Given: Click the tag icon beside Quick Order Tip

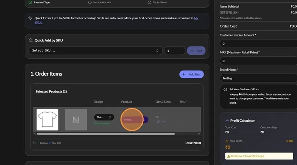Looking at the screenshot, I should click(x=30, y=18).
